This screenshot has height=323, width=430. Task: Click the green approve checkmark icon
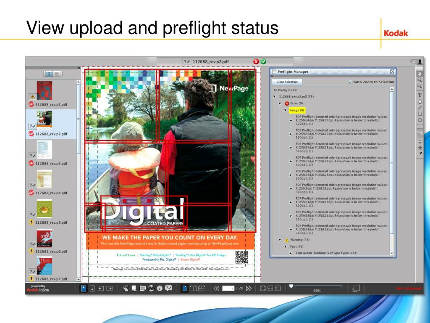click(x=263, y=61)
